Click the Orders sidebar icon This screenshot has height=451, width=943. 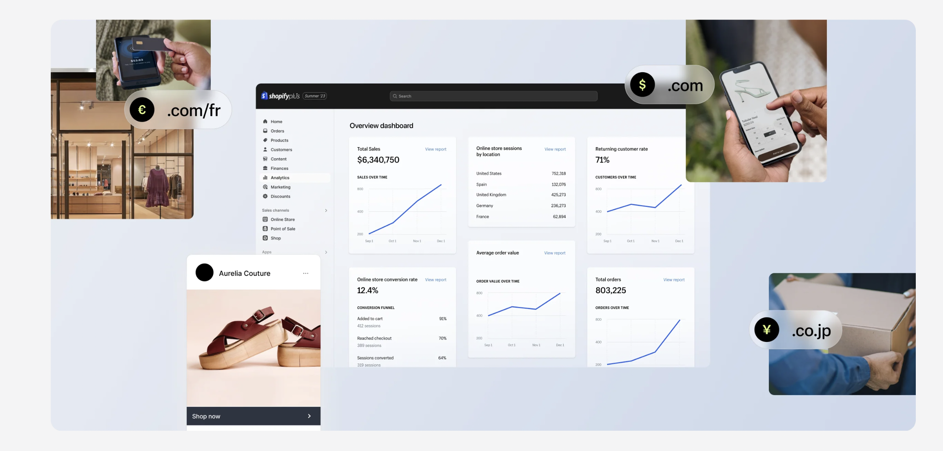click(265, 131)
